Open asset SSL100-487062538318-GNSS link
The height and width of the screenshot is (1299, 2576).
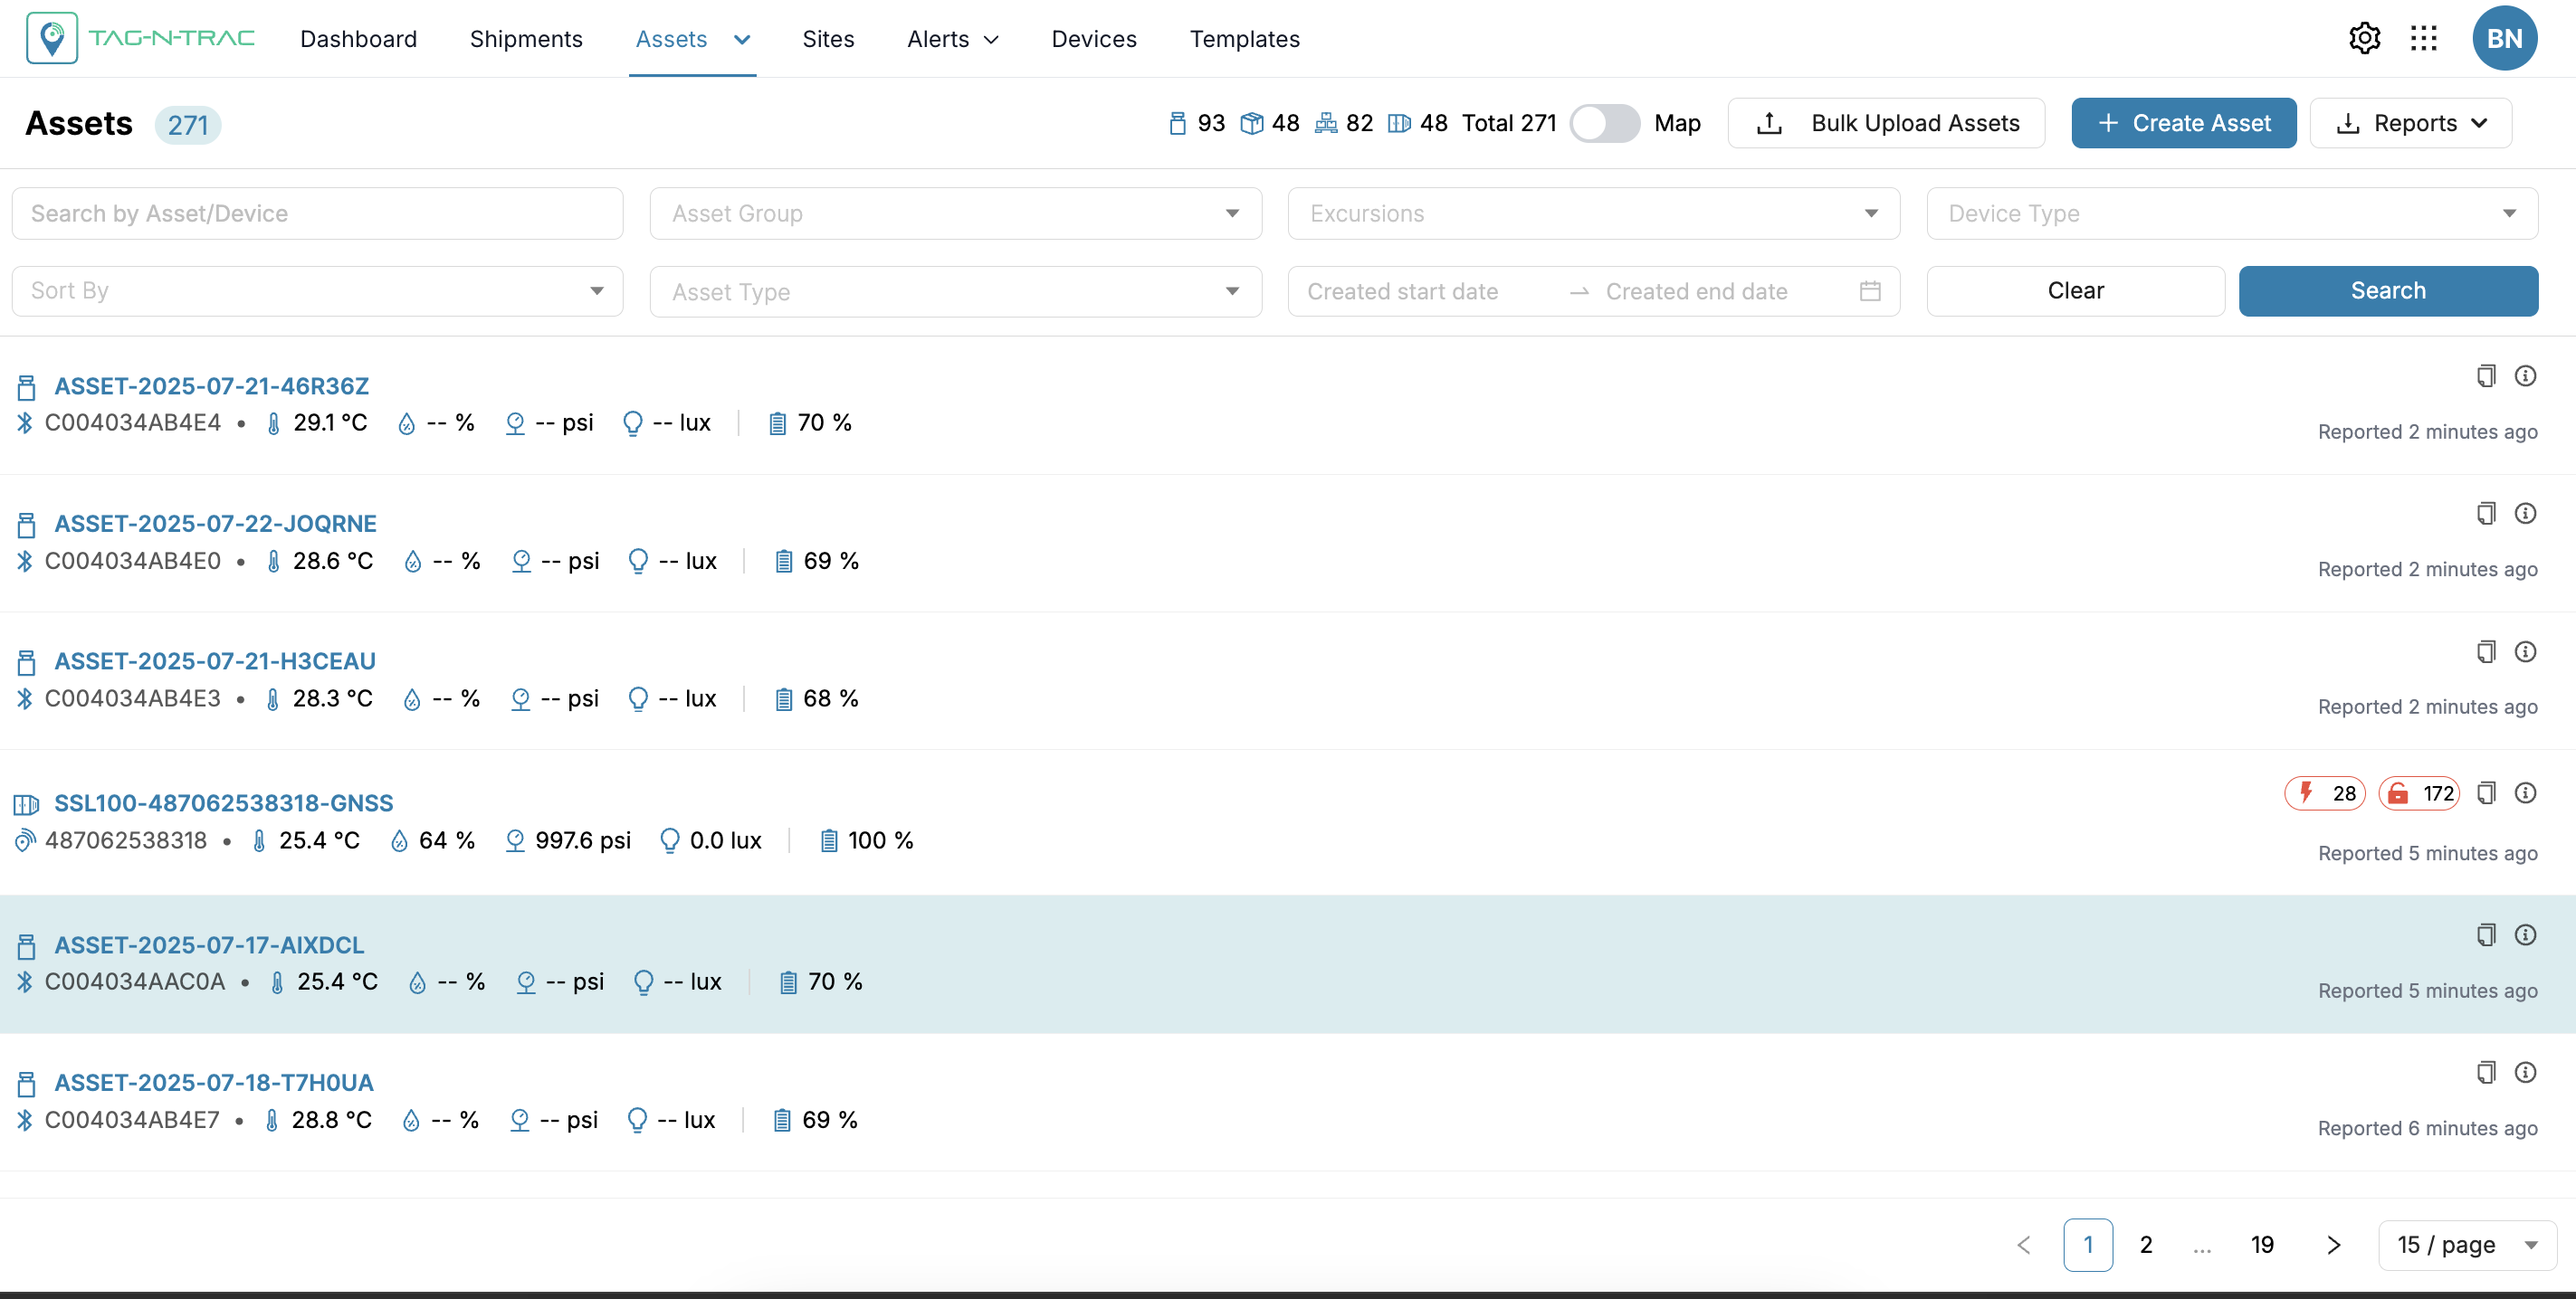(x=223, y=803)
